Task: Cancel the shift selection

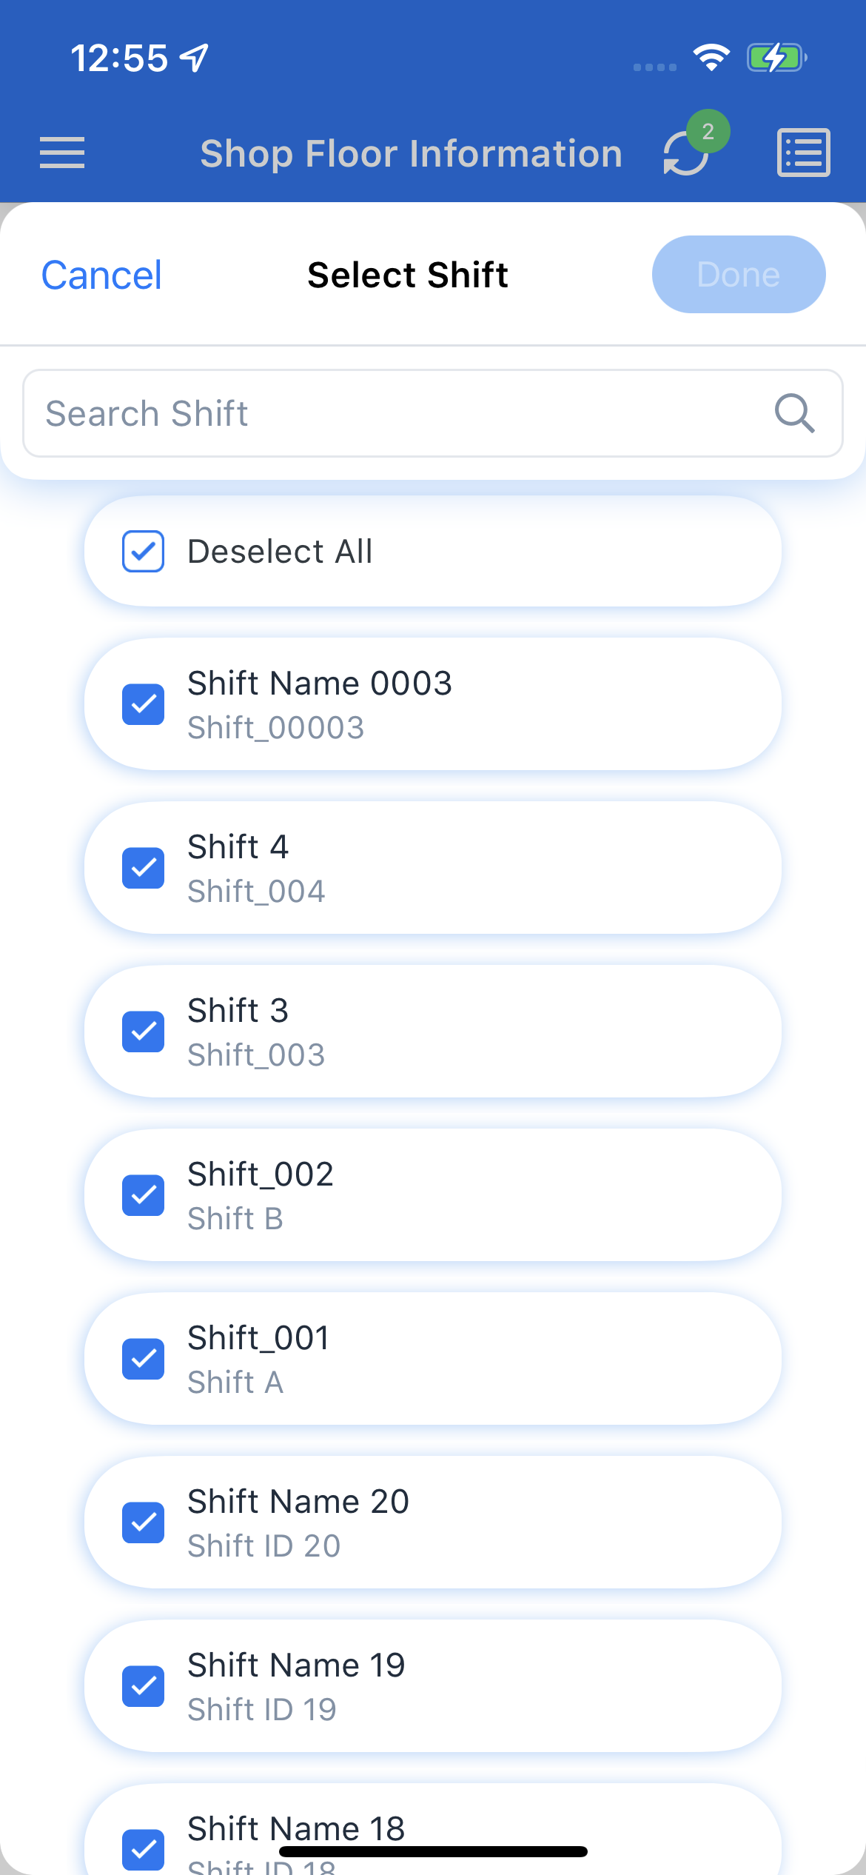Action: [x=101, y=275]
